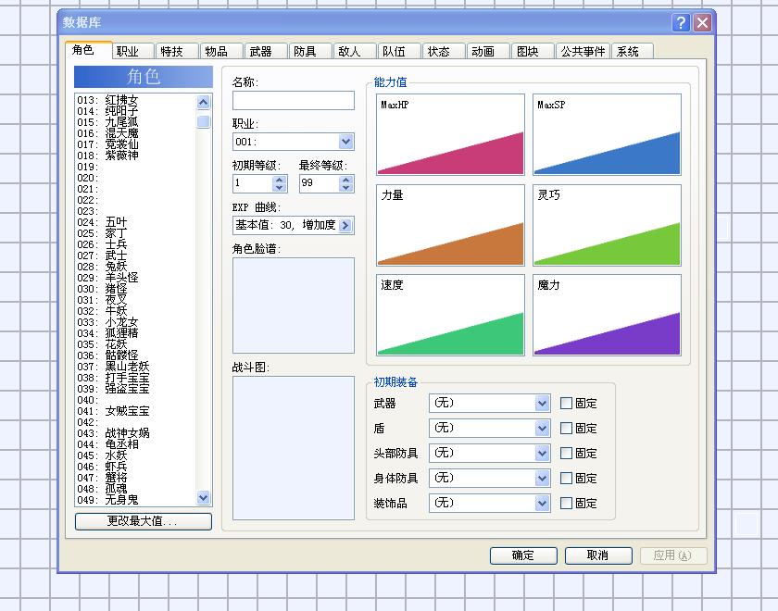The image size is (778, 611).
Task: Click the 确定 button
Action: tap(523, 555)
